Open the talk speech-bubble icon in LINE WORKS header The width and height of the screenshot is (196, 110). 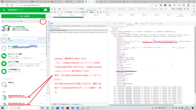pos(45,10)
